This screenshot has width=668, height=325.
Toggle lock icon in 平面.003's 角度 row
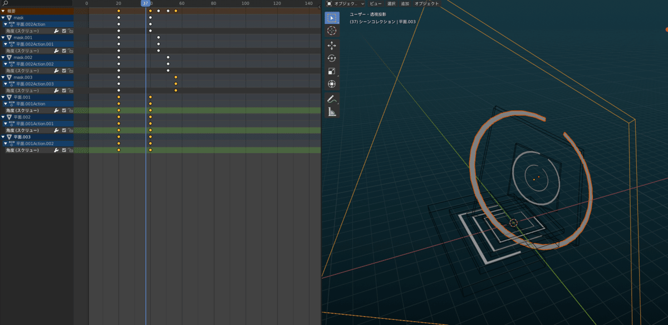[71, 150]
